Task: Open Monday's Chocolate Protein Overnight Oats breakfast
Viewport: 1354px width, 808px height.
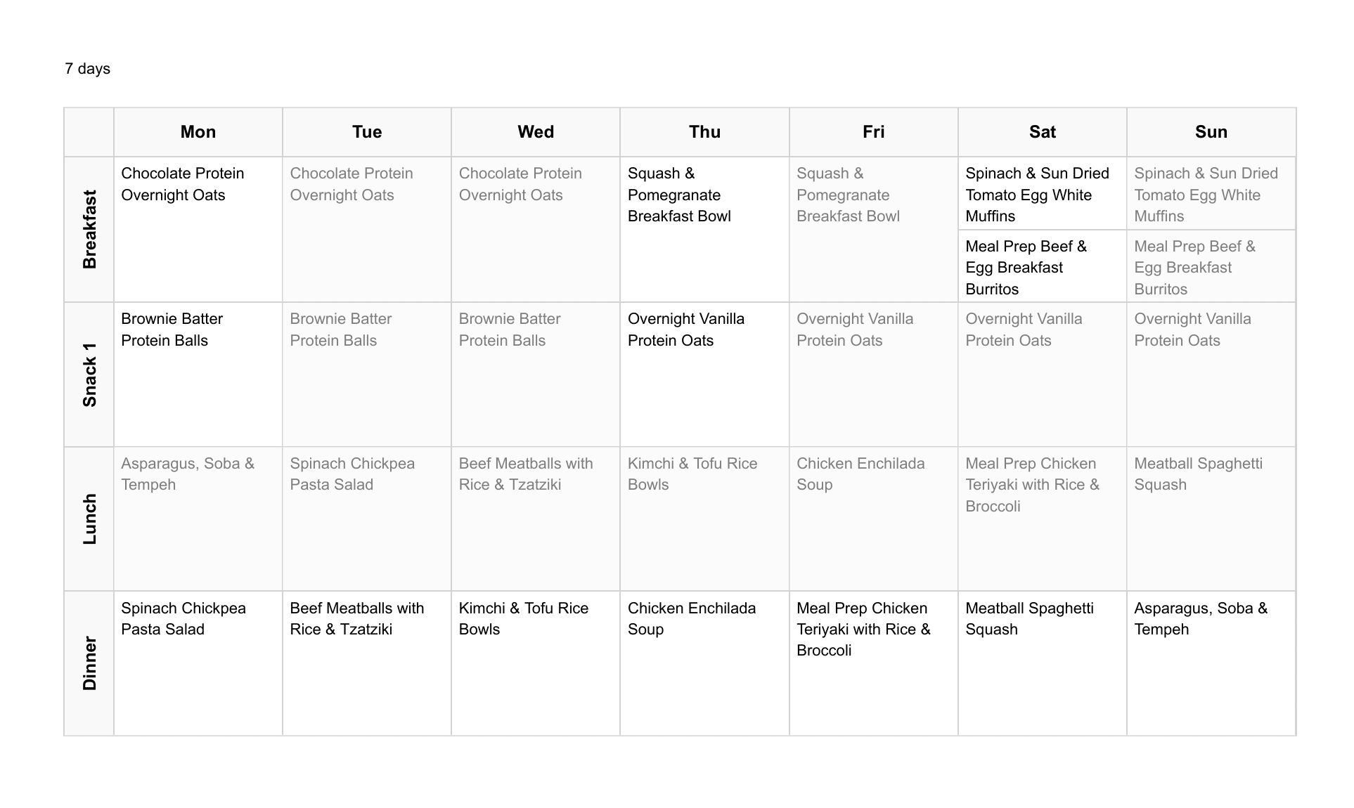Action: 183,184
